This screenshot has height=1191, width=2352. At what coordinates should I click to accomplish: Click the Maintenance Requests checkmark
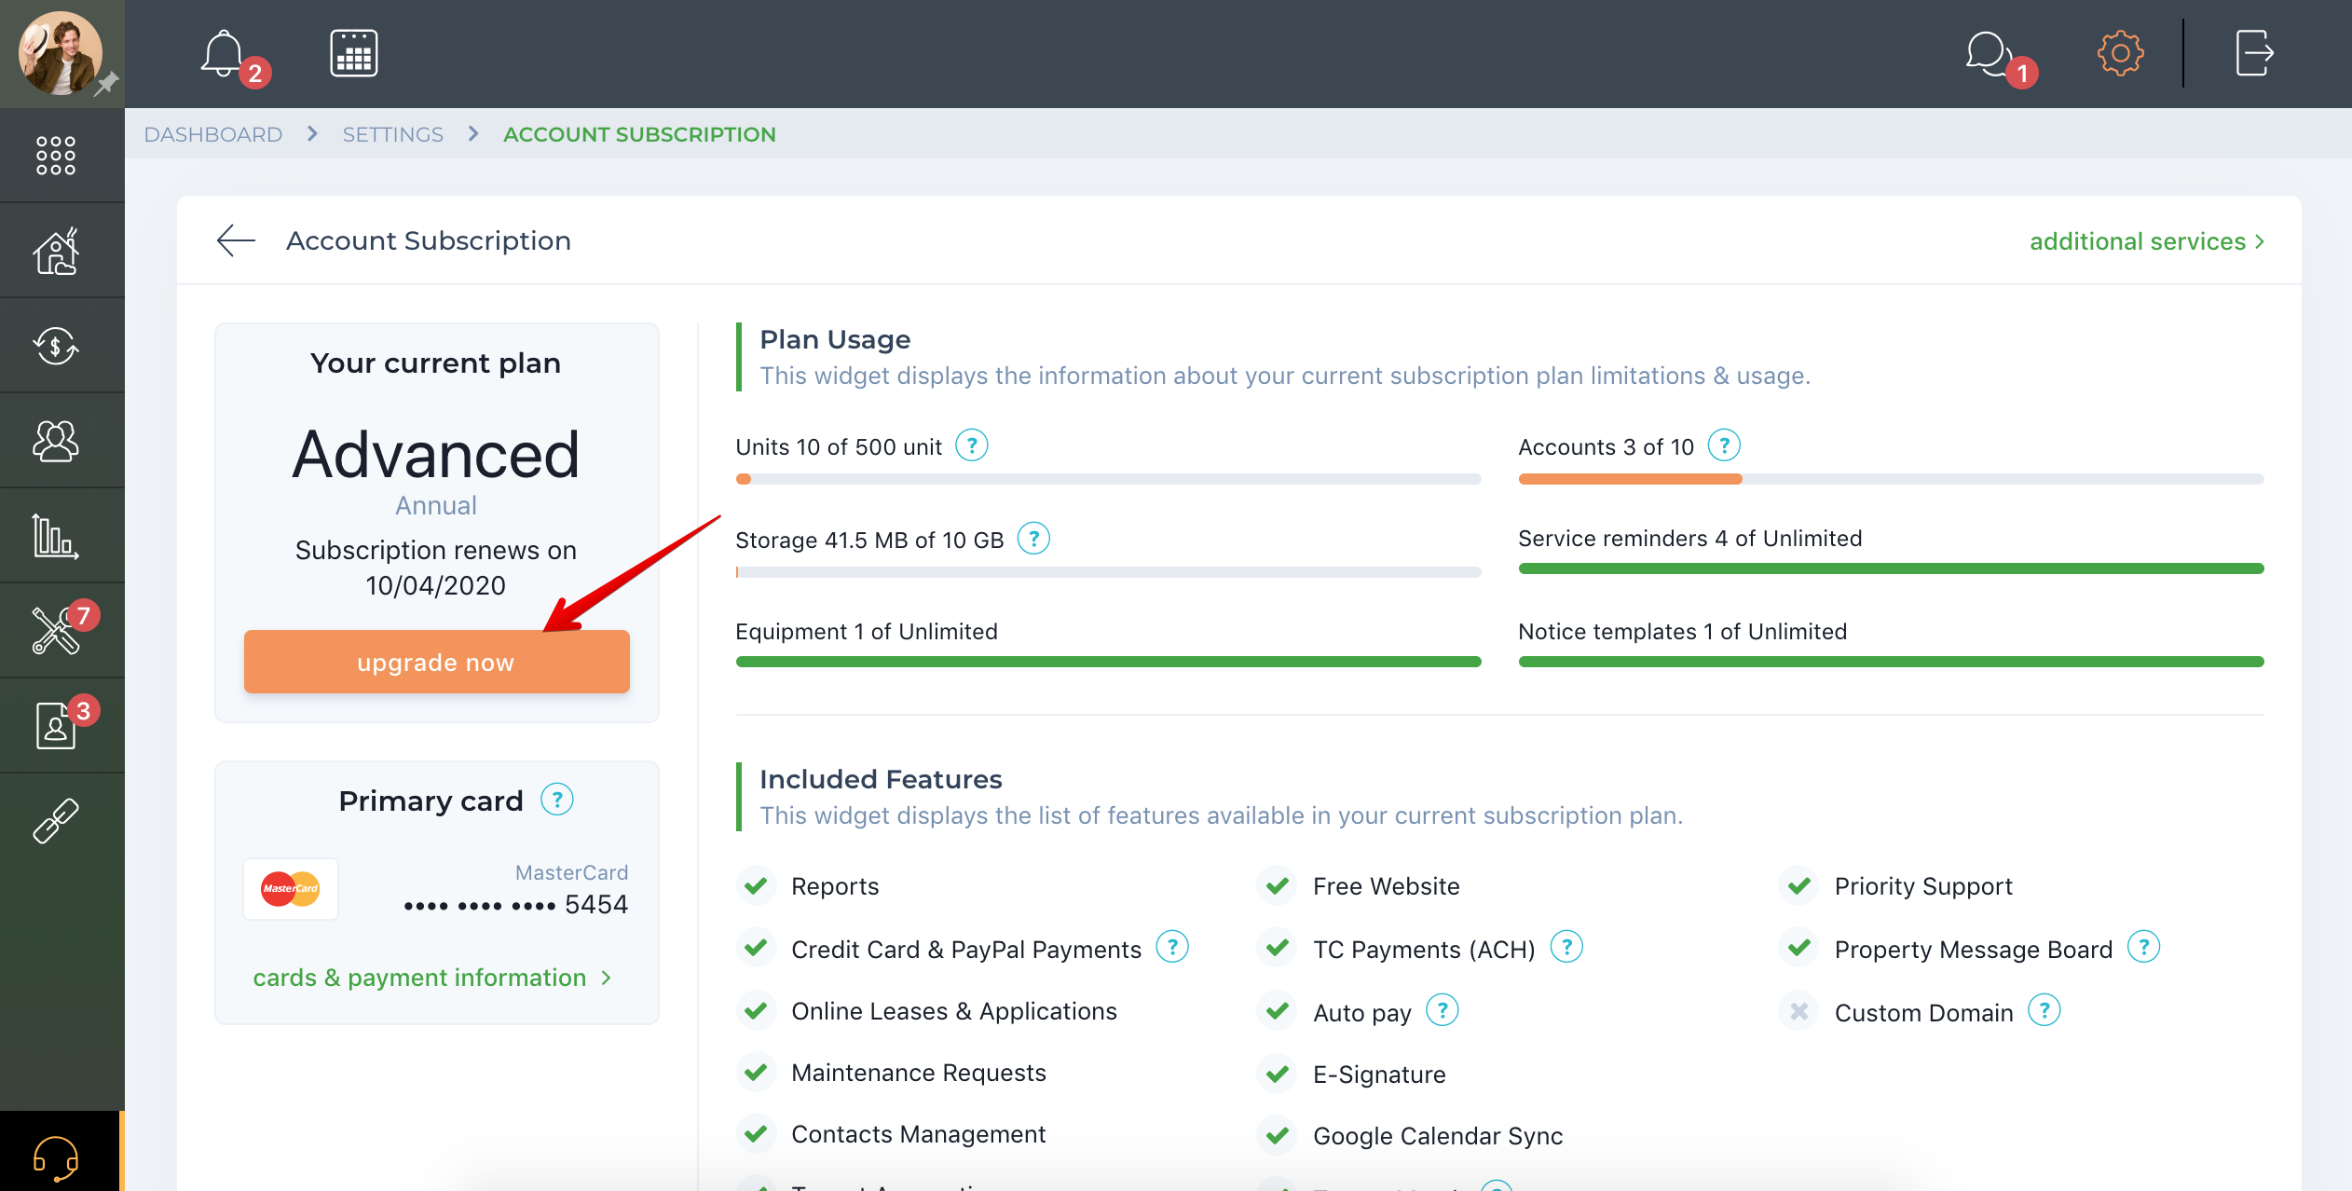[x=756, y=1072]
